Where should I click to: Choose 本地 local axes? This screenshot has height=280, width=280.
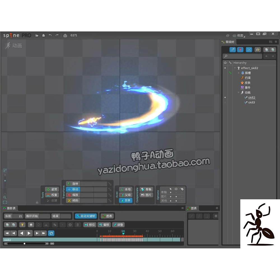tap(126, 189)
